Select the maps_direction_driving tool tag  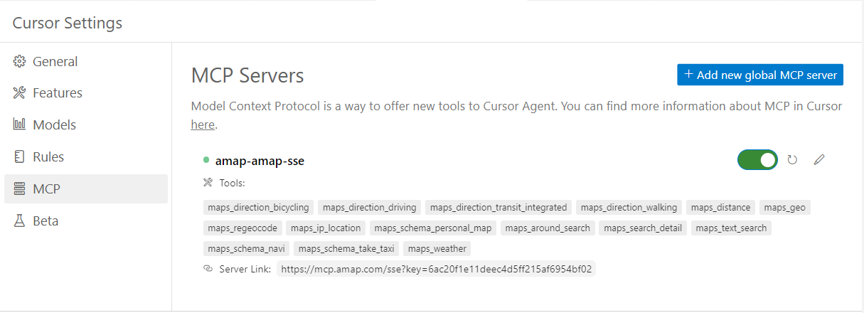369,208
